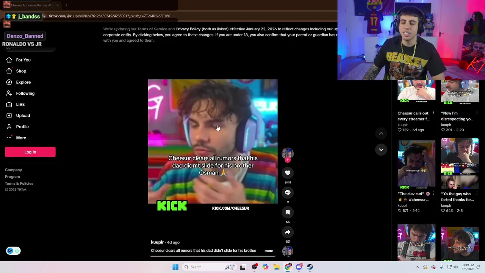The image size is (485, 273).
Task: Select Following in the sidebar
Action: tap(25, 93)
